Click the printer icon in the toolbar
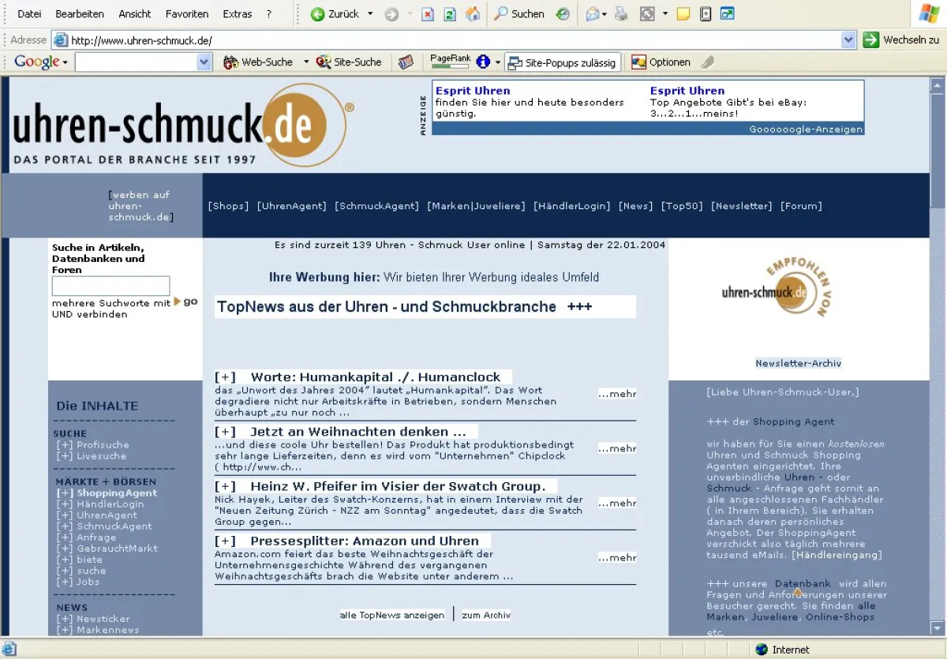The height and width of the screenshot is (659, 947). coord(621,14)
